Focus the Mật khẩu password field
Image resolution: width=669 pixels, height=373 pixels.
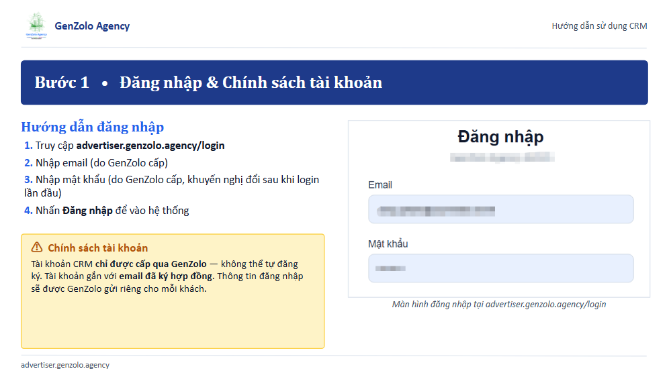[501, 268]
